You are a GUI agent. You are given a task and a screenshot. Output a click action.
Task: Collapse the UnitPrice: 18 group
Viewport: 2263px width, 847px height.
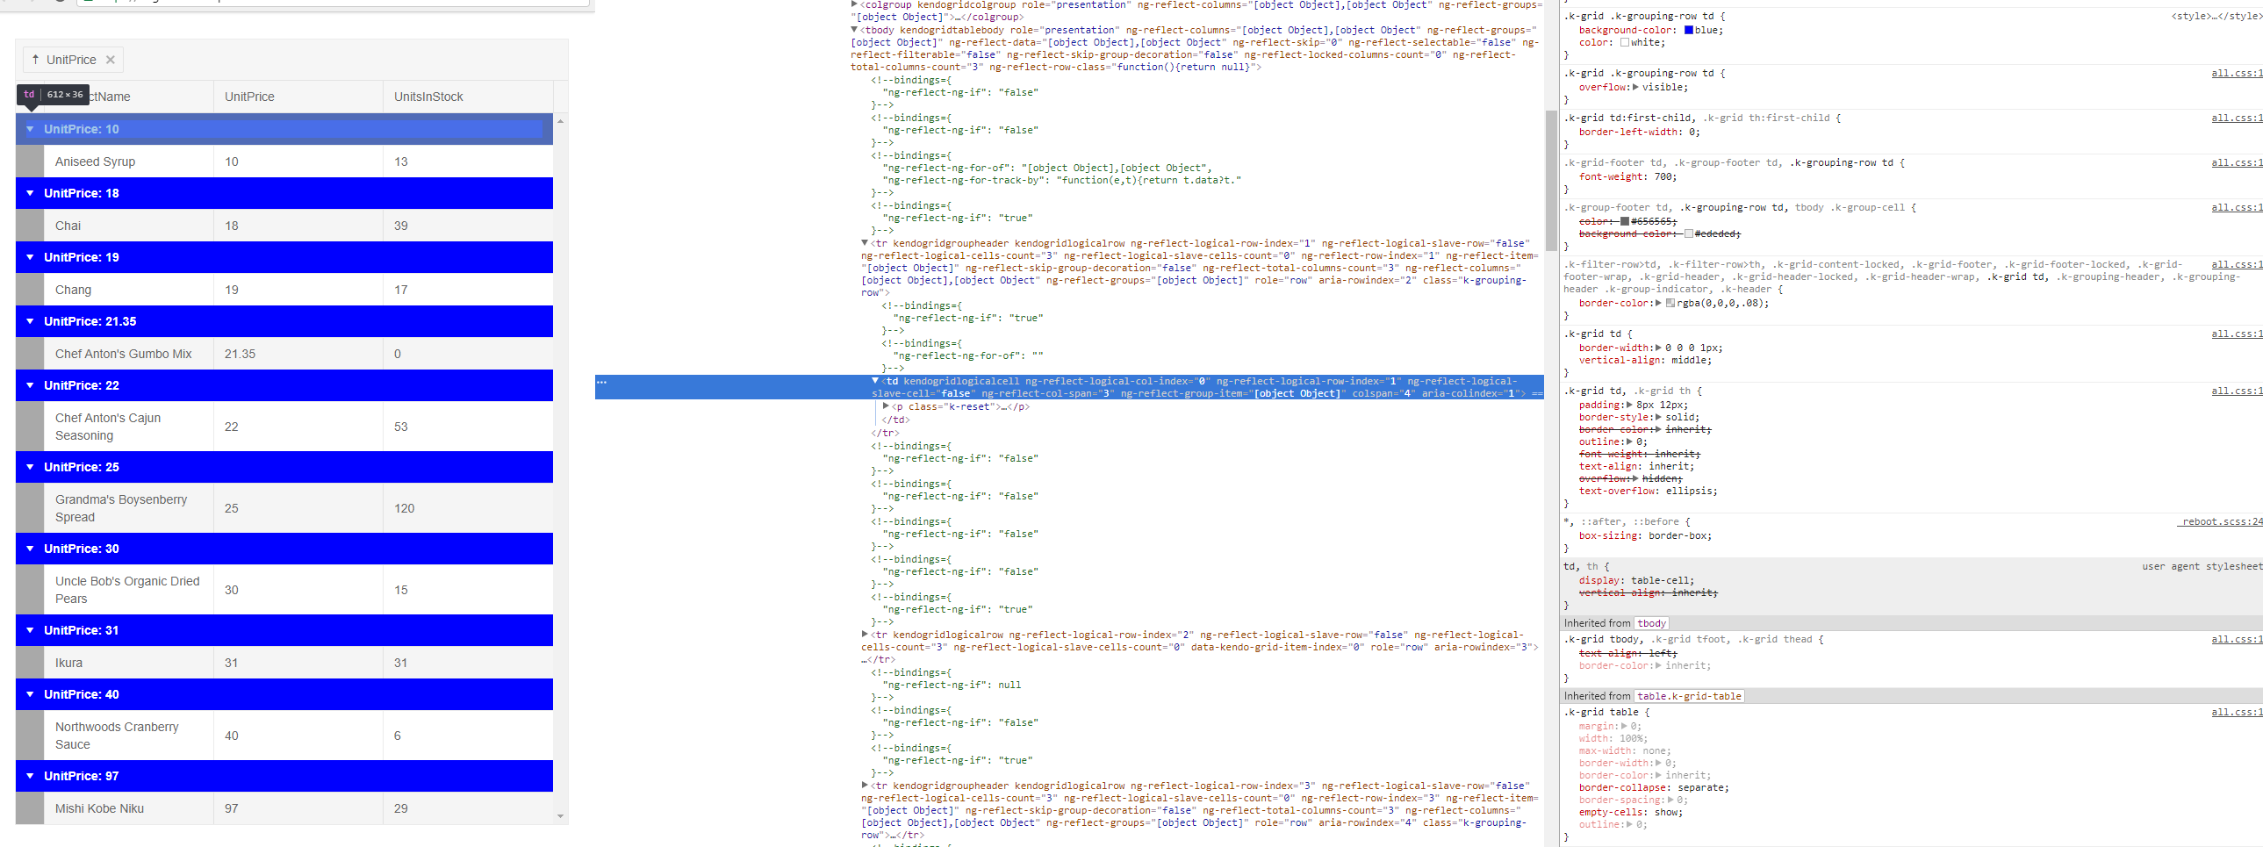[x=30, y=193]
